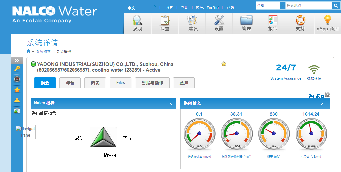Image resolution: width=341 pixels, height=172 pixels.
Task: Open the 全部 search scope dropdown
Action: [x=282, y=6]
